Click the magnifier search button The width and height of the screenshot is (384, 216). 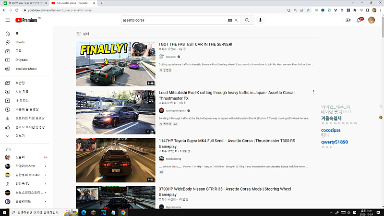(x=247, y=20)
